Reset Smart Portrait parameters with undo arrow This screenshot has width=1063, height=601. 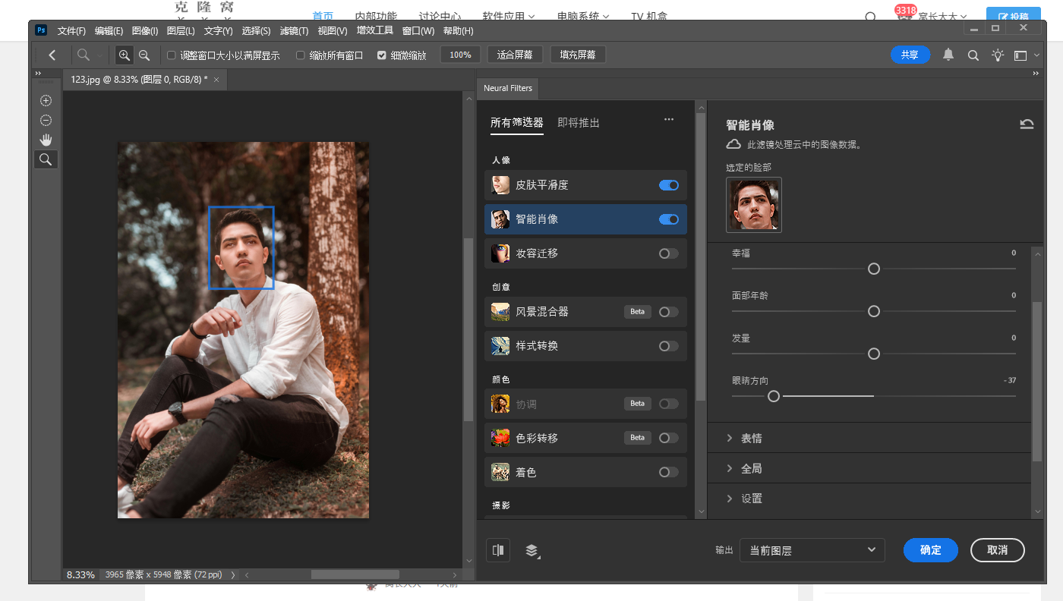[x=1027, y=124]
